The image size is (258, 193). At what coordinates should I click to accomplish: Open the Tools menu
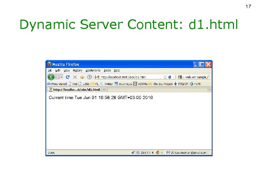107,70
